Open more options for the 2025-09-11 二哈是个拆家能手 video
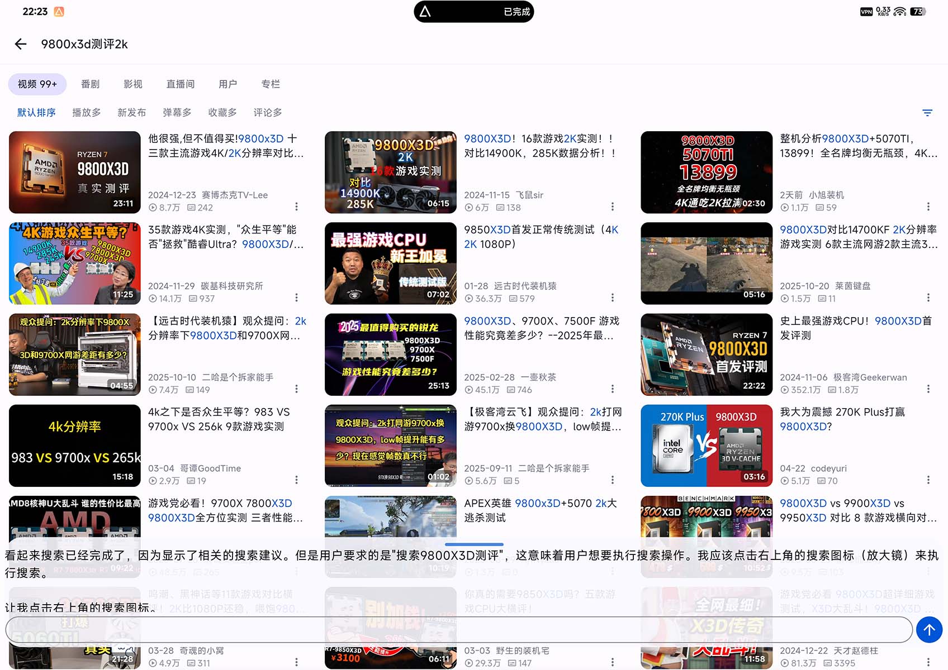Viewport: 948px width, 670px height. coord(613,480)
